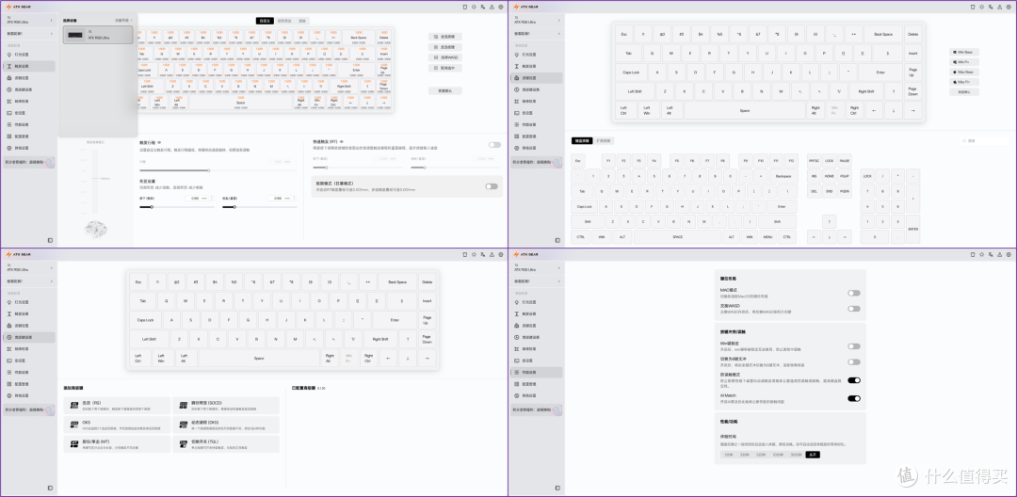Expand ATK RS6 Ultra device selector in top-left window

coord(28,20)
